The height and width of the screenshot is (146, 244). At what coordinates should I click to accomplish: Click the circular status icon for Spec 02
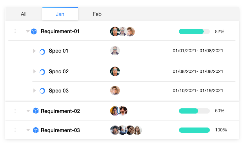pyautogui.click(x=42, y=72)
